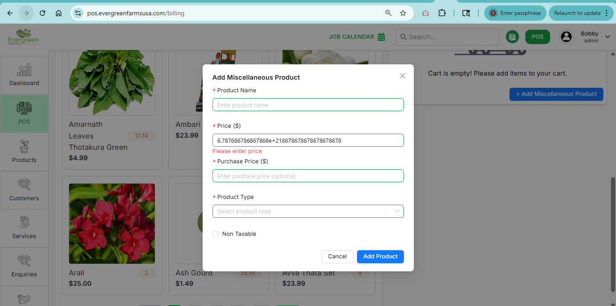Open Dashboard from sidebar
Viewport: 616px width, 306px height.
tap(24, 75)
